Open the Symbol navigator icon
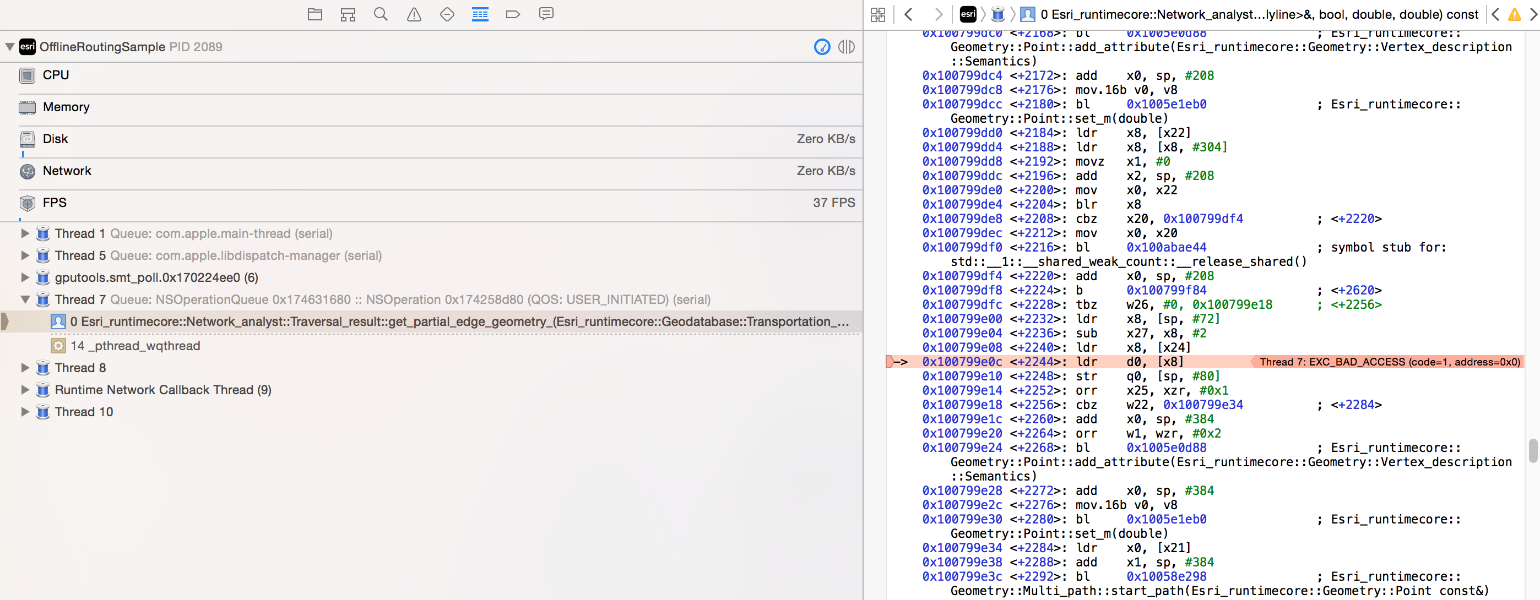The image size is (1540, 600). pyautogui.click(x=348, y=14)
